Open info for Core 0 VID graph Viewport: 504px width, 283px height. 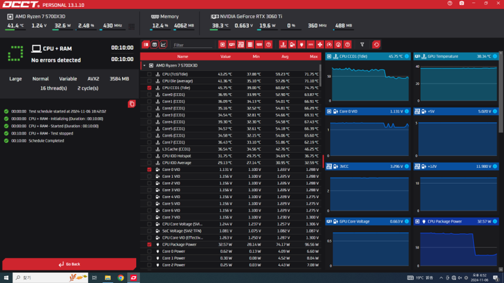point(407,111)
